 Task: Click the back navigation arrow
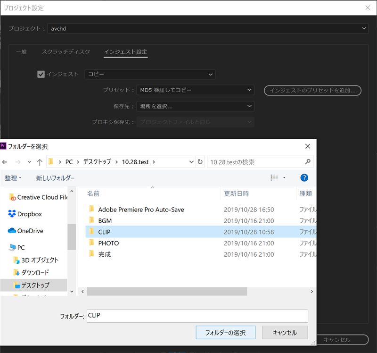point(6,162)
